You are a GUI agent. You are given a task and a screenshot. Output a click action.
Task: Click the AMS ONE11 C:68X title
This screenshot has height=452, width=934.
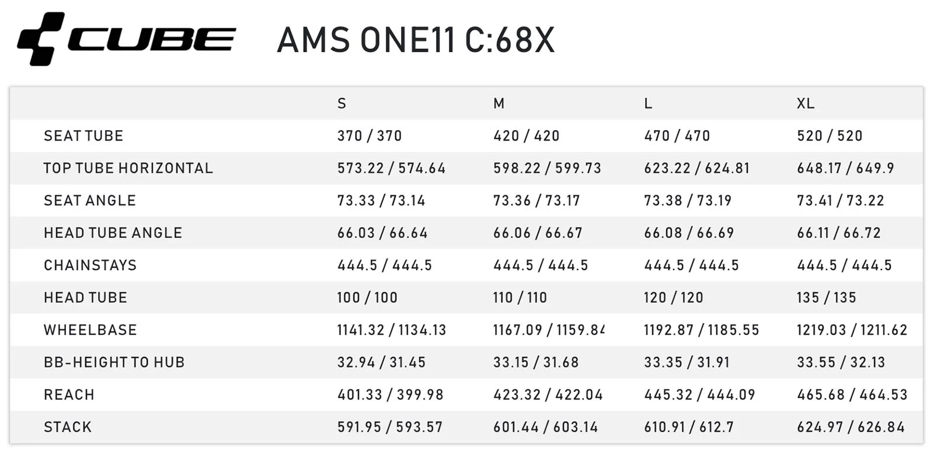click(416, 40)
